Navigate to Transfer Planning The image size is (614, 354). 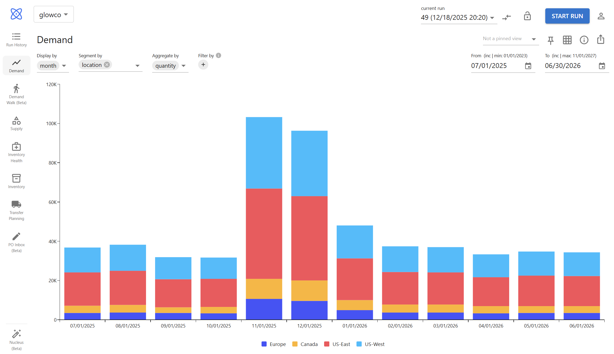coord(16,211)
